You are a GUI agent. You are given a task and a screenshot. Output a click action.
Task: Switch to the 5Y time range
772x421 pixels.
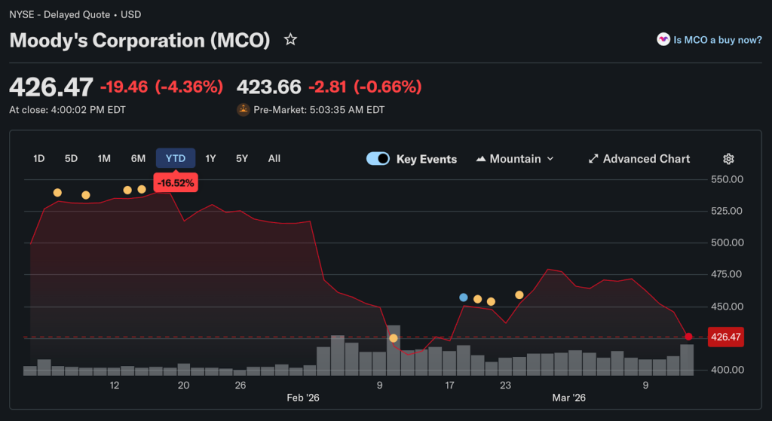pyautogui.click(x=241, y=159)
